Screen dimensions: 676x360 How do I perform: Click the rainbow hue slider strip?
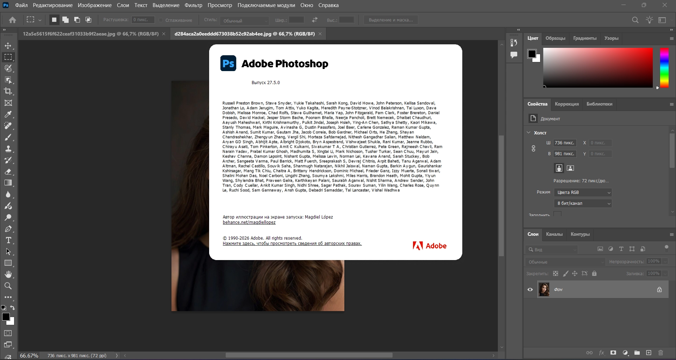[664, 68]
